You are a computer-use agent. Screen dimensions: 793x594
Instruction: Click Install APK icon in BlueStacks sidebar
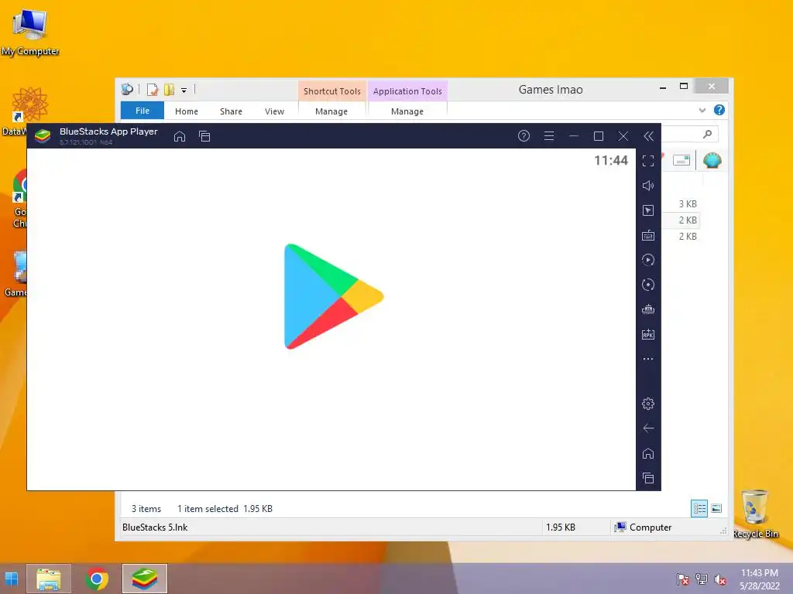648,334
